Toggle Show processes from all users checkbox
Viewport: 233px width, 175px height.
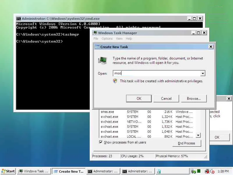tap(101, 142)
